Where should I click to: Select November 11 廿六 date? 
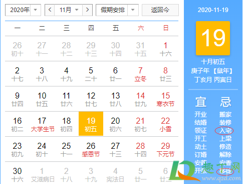tap(66, 99)
